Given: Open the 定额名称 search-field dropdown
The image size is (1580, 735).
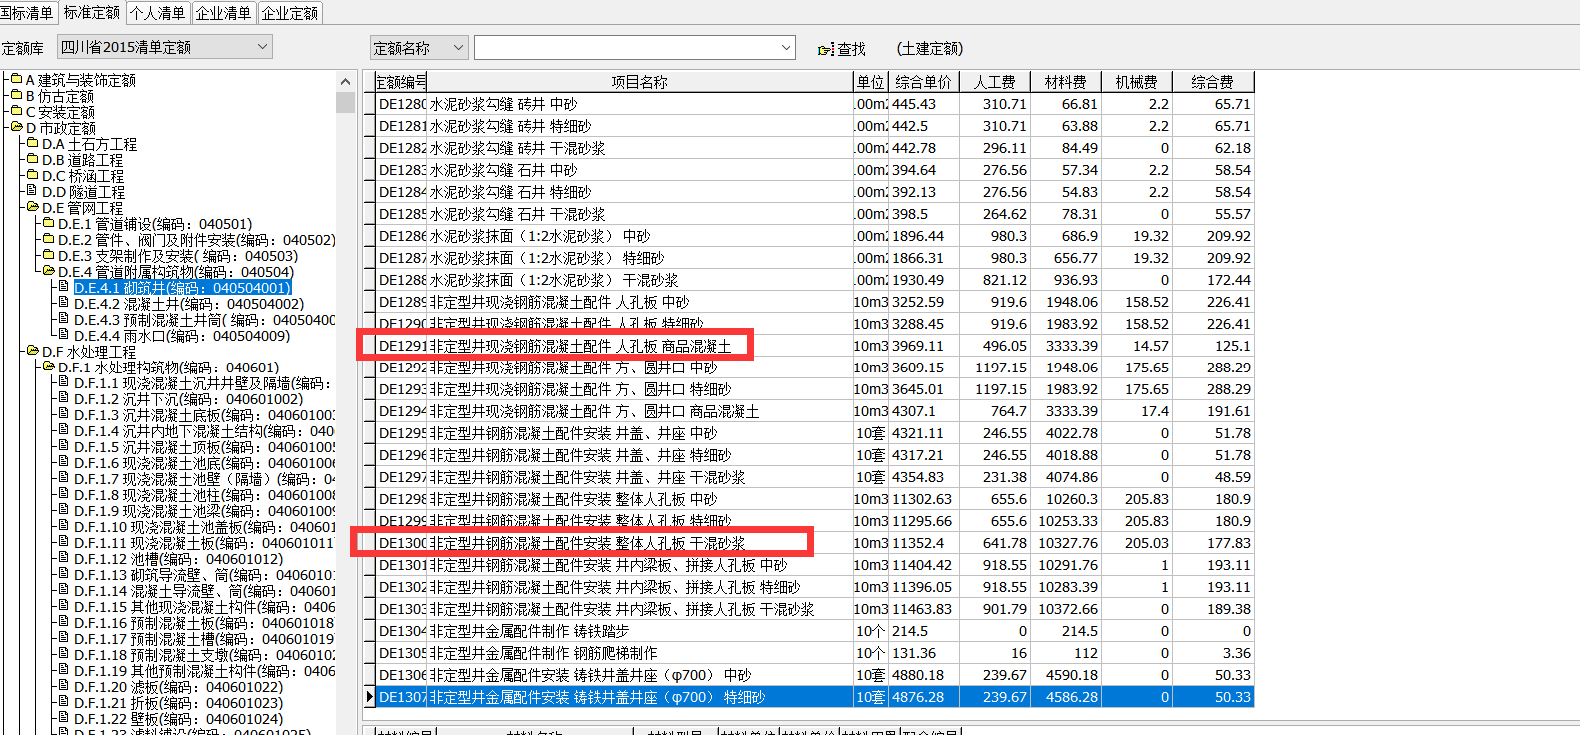Looking at the screenshot, I should (x=459, y=47).
